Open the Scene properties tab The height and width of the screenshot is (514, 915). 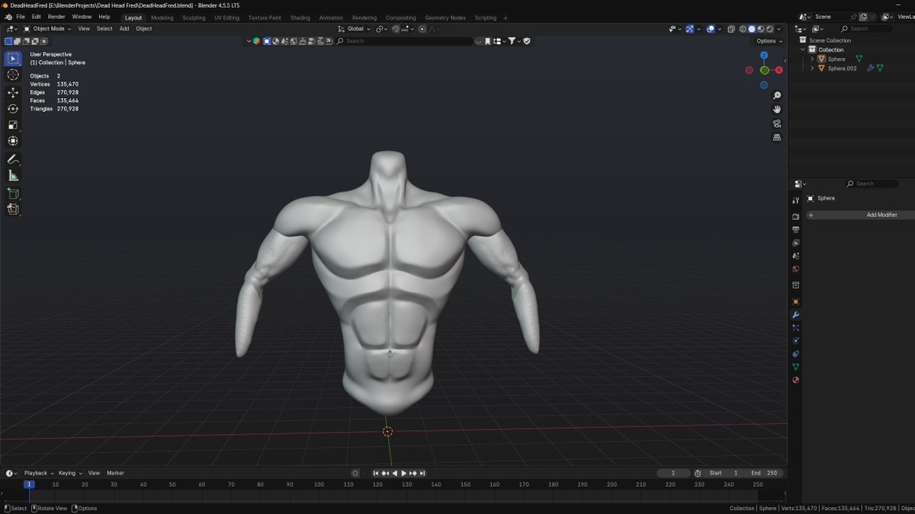pyautogui.click(x=795, y=256)
